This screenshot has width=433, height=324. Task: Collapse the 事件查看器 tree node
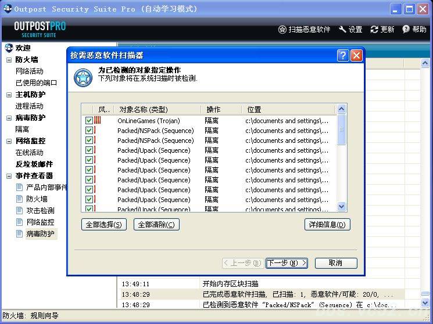click(9, 176)
